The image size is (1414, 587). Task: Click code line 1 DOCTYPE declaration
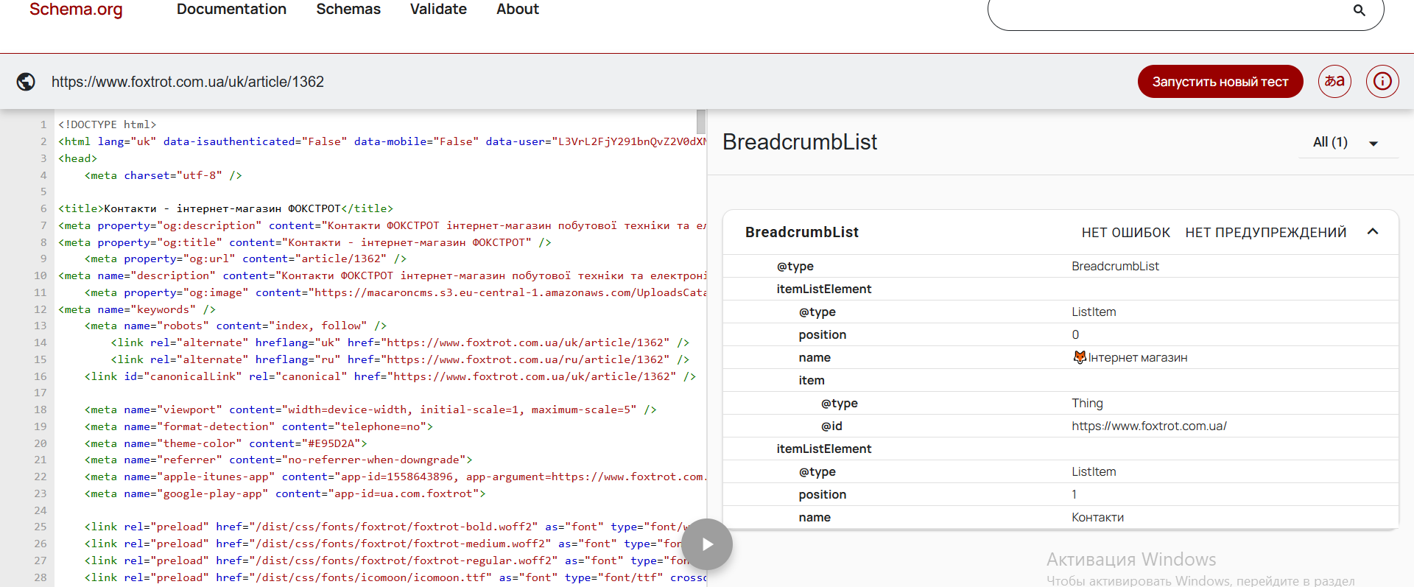click(107, 125)
